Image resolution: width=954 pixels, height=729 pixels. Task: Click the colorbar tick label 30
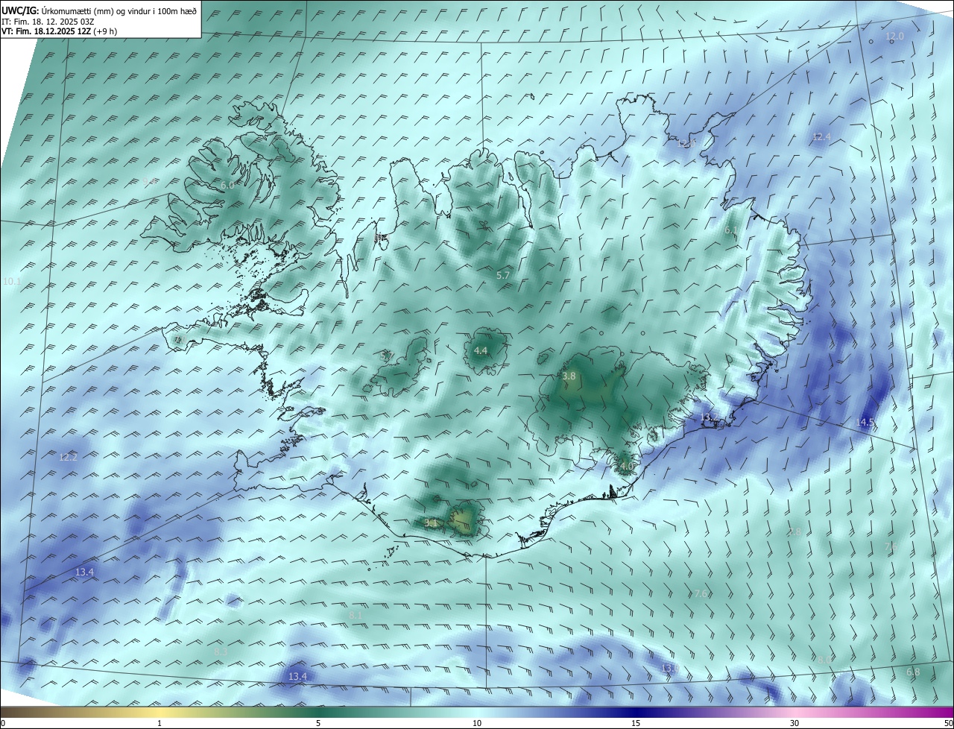795,724
